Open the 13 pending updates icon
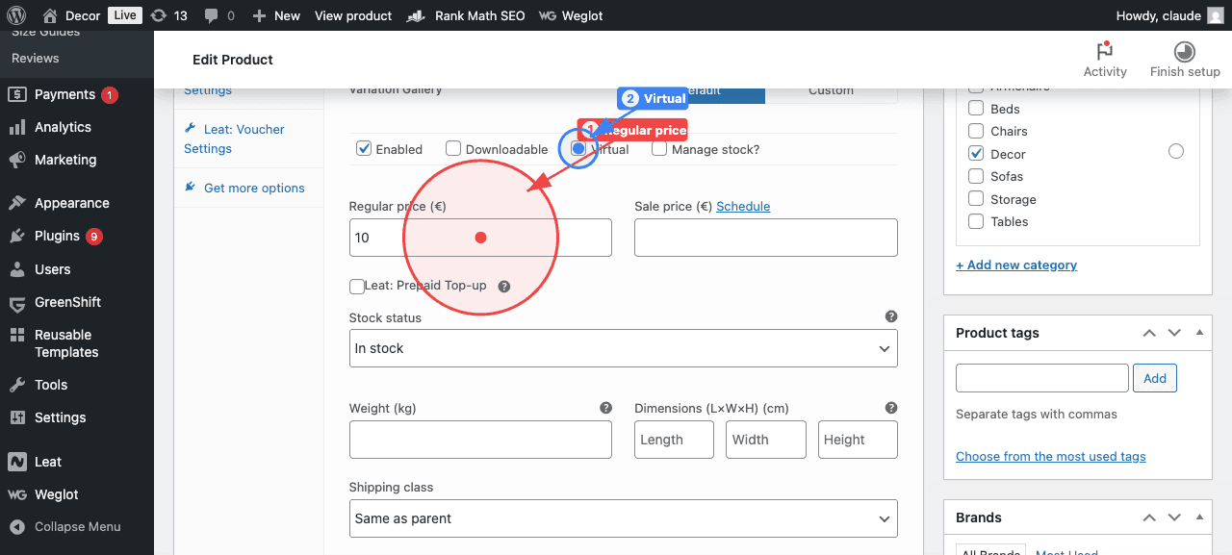This screenshot has height=555, width=1232. 159,15
